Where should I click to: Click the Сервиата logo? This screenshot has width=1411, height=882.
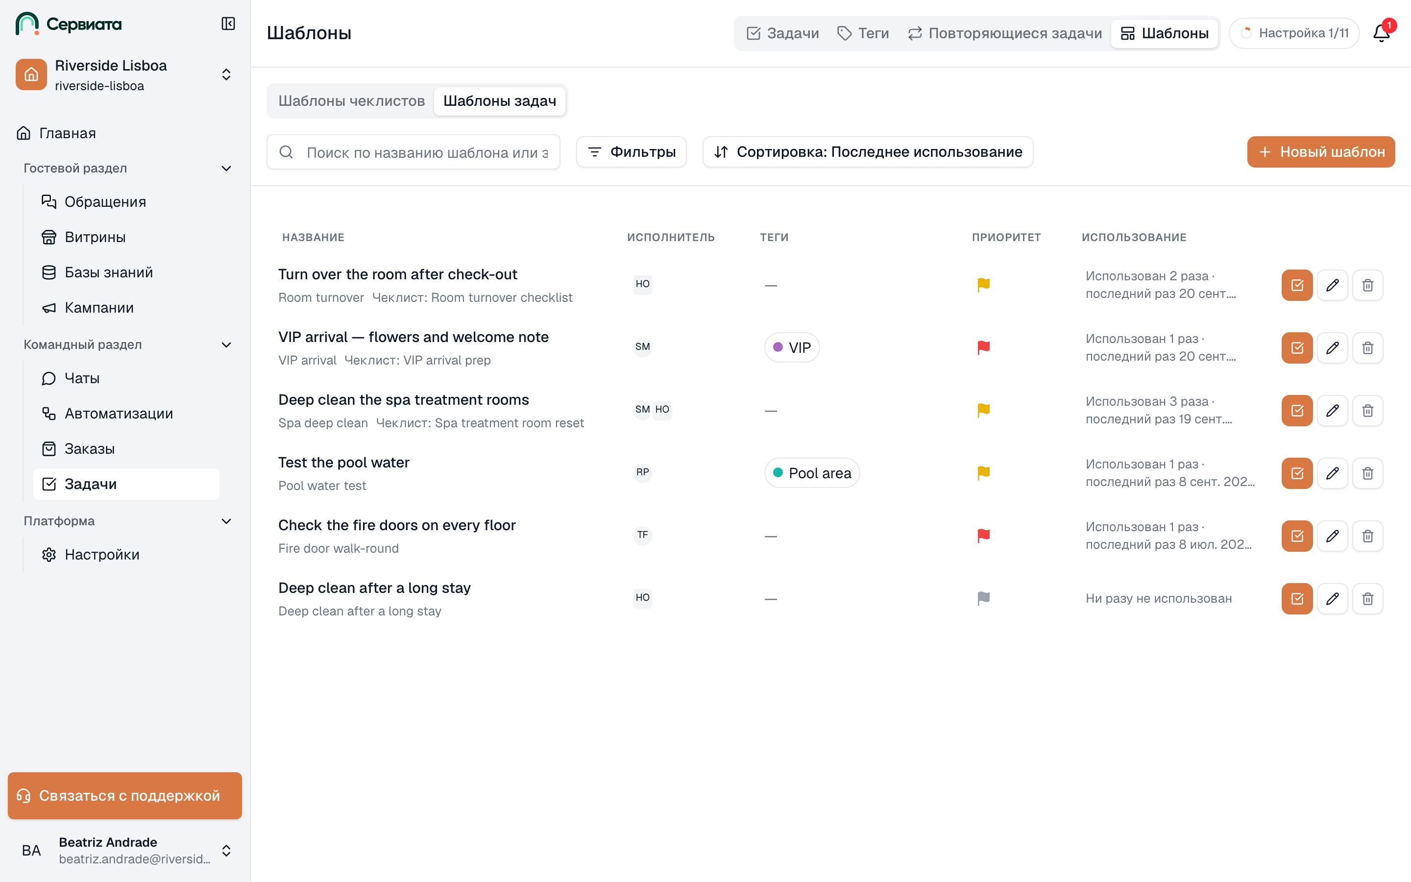pyautogui.click(x=69, y=24)
